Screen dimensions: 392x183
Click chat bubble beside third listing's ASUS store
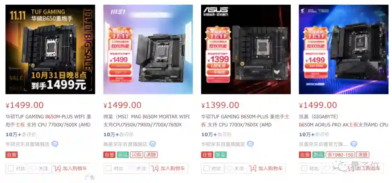pos(250,144)
